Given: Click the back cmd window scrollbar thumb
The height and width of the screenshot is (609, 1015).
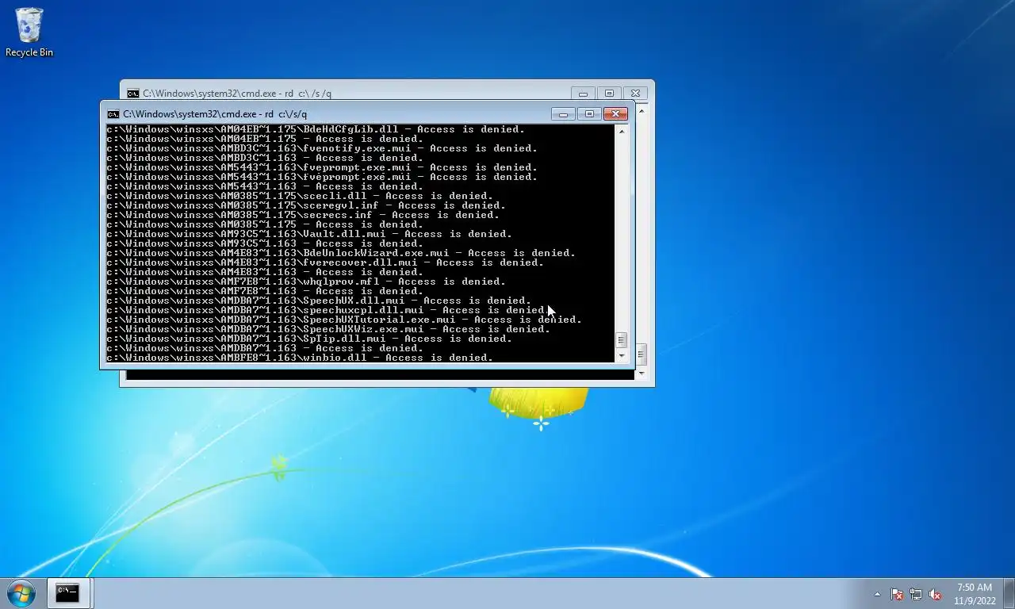Looking at the screenshot, I should tap(642, 354).
